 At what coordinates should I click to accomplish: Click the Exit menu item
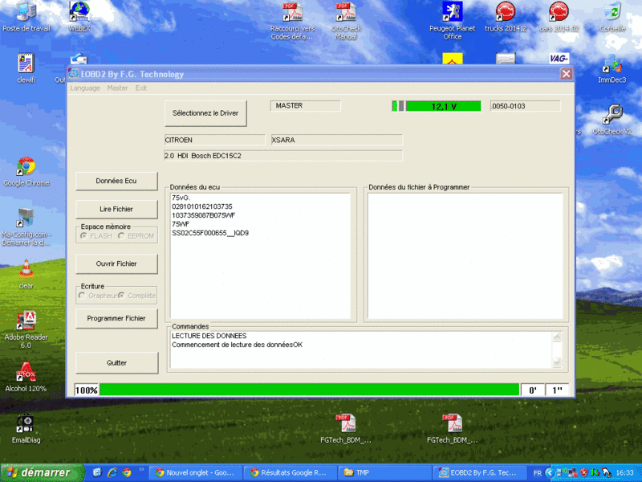141,88
